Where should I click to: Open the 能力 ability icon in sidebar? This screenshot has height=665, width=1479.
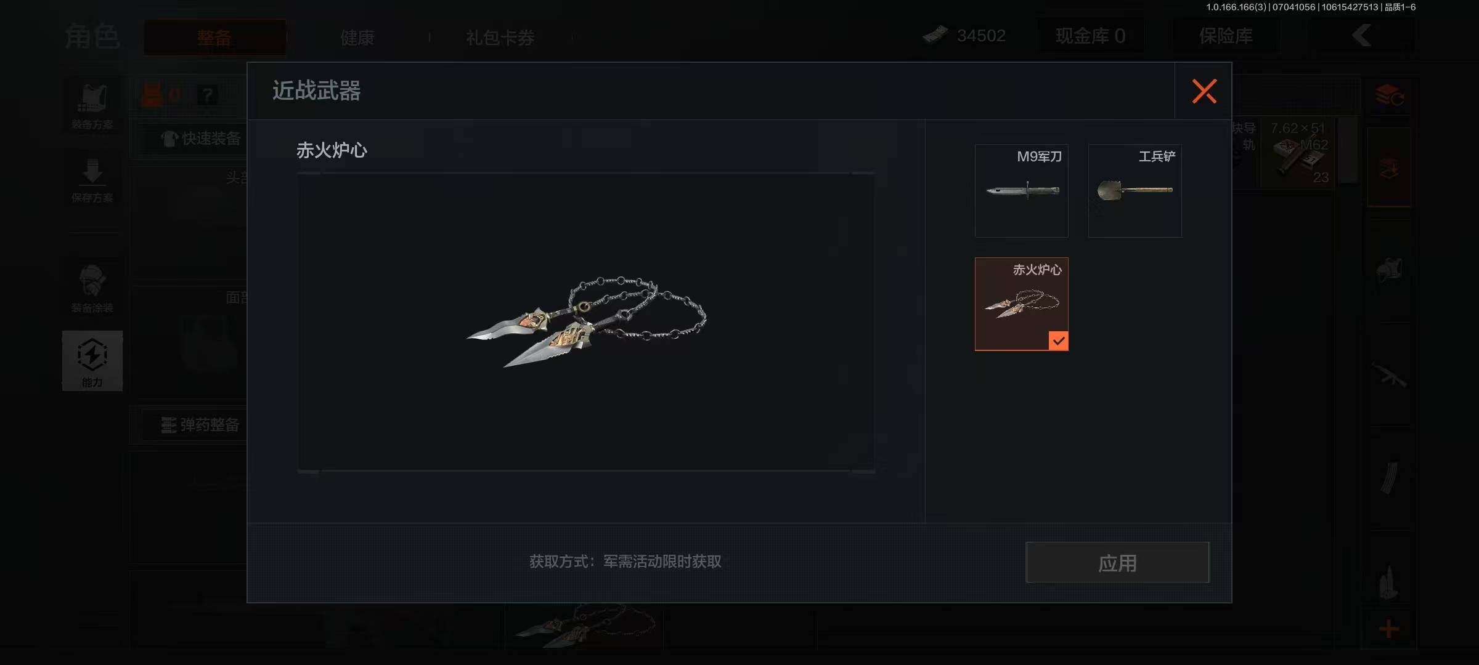(x=92, y=361)
